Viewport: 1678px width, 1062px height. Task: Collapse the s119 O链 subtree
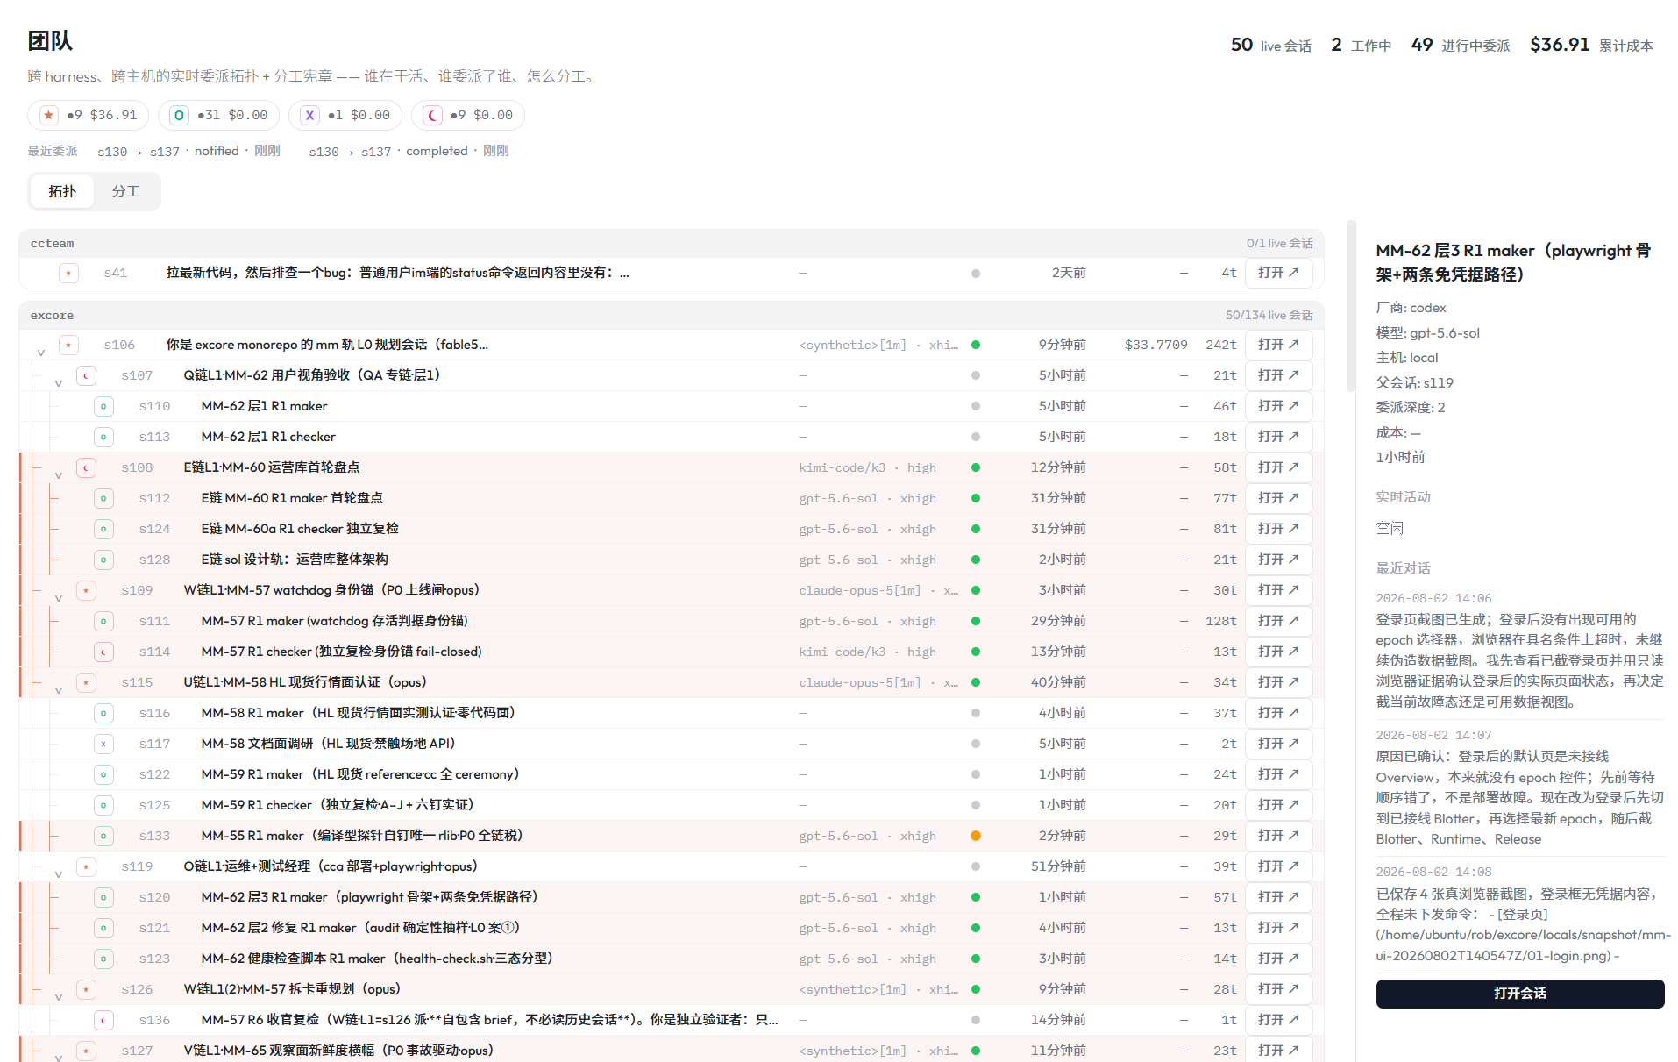58,873
